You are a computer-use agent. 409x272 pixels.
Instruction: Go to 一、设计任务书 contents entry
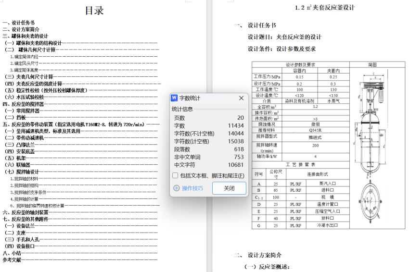tap(18, 23)
